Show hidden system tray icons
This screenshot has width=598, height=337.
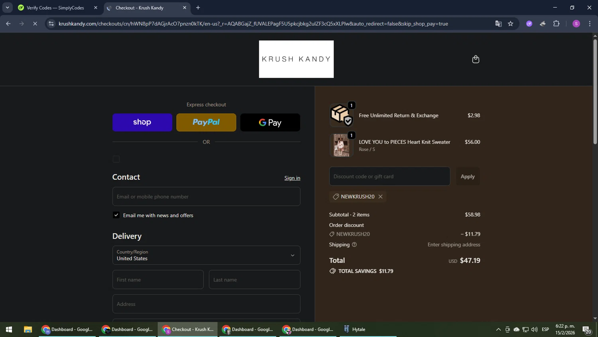tap(498, 329)
